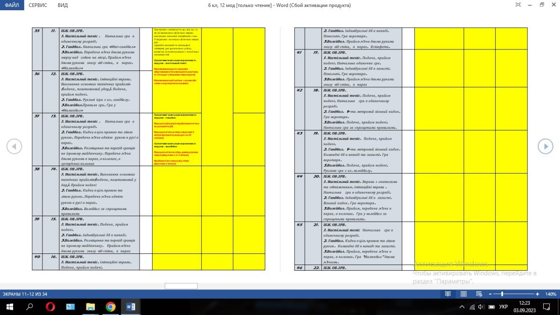Viewport: 560px width, 315px height.
Task: Switch to Print Layout view
Action: coord(463,294)
